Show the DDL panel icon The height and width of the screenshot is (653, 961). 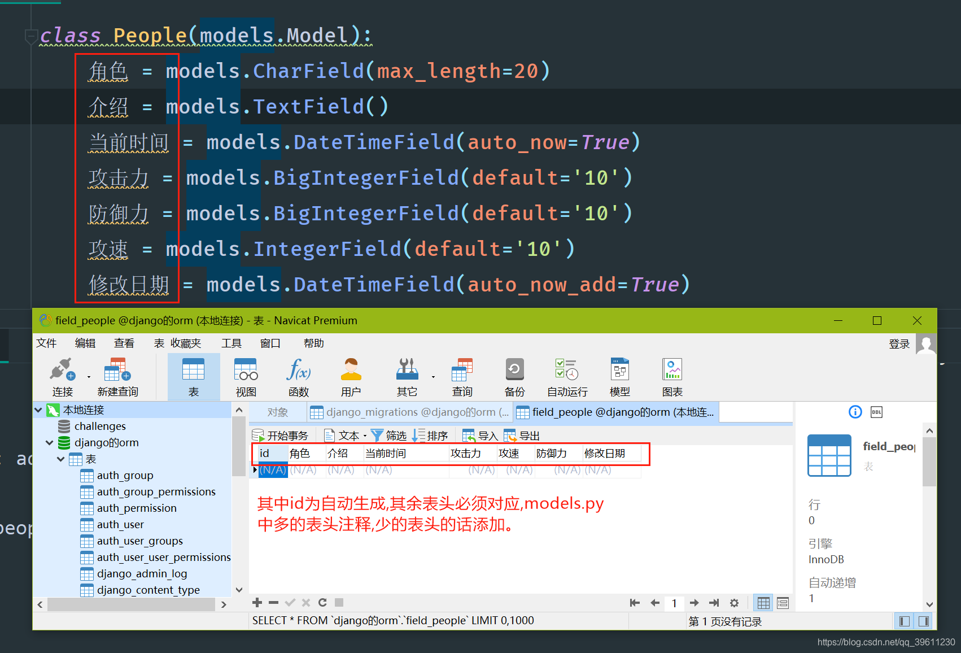coord(876,412)
